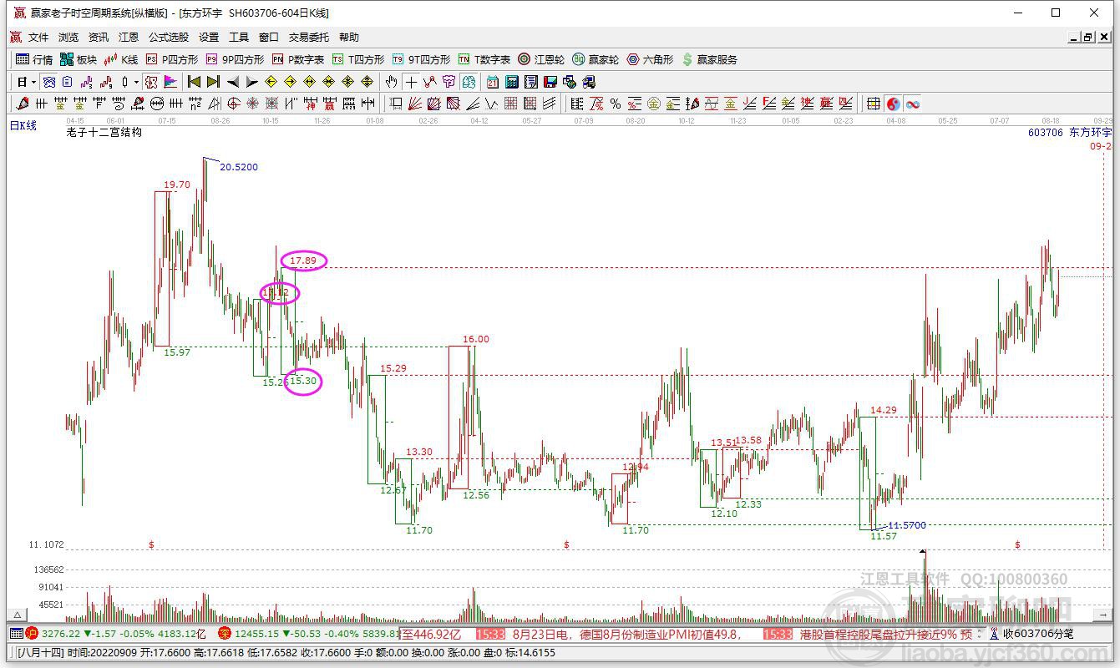Open the 文件 menu
This screenshot has height=668, width=1120.
coord(38,38)
